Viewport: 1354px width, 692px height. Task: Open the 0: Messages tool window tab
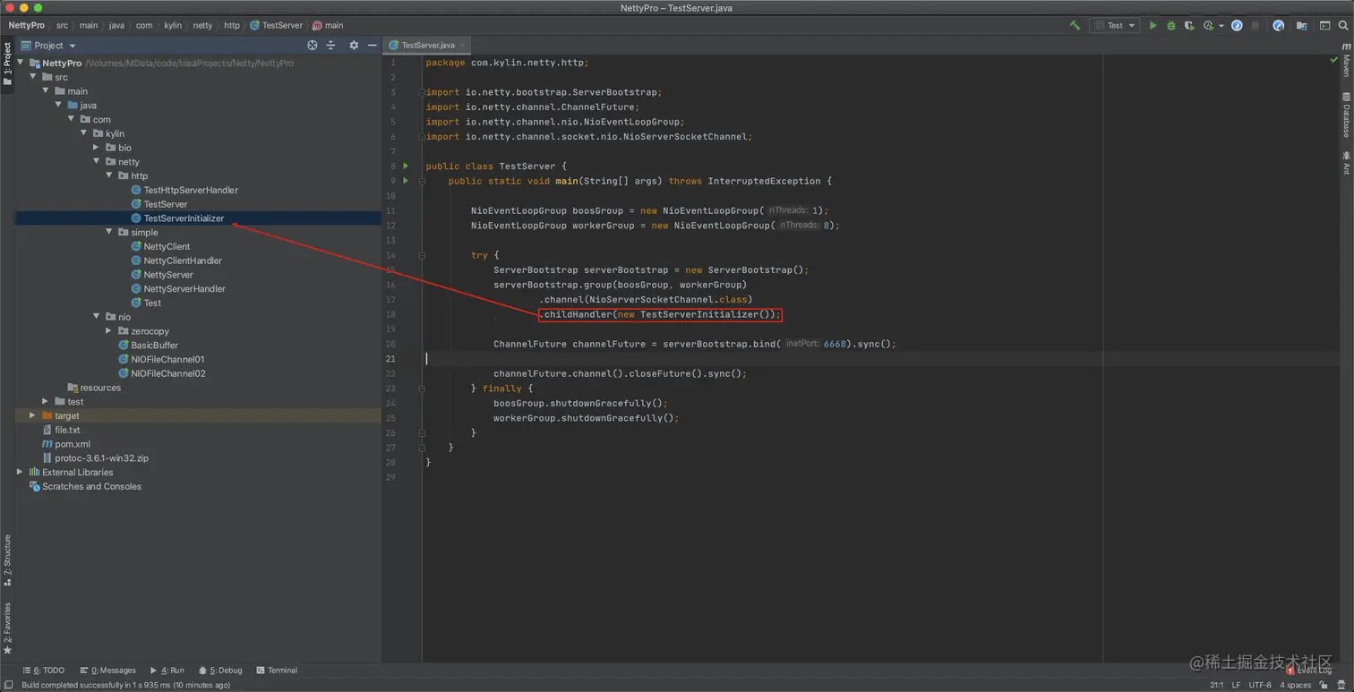[x=107, y=670]
